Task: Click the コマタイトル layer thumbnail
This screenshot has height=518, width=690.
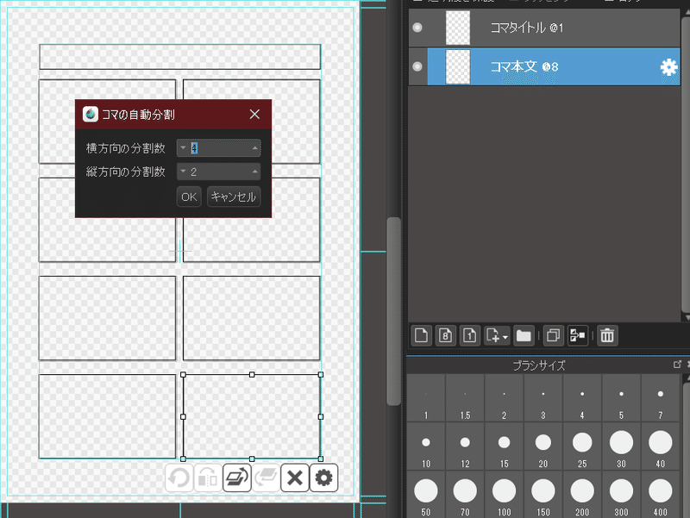Action: click(x=458, y=28)
